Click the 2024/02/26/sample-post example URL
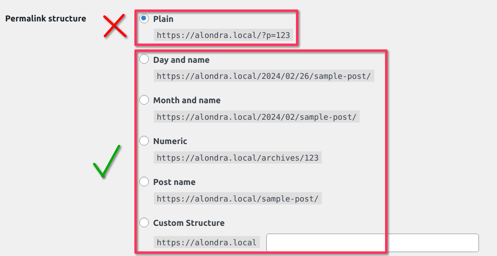The image size is (497, 256). point(264,76)
